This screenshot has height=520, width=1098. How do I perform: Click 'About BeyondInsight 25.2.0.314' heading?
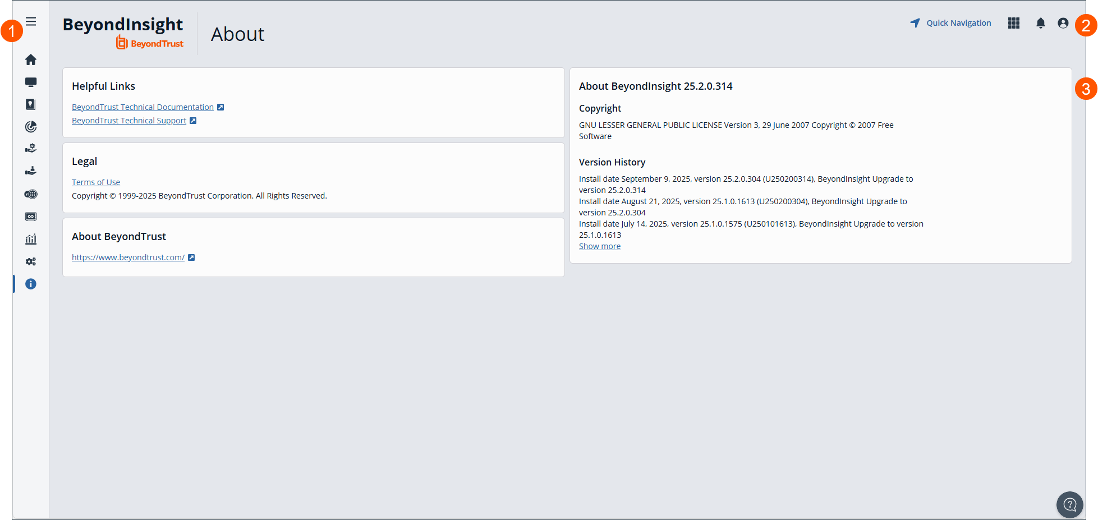click(655, 86)
